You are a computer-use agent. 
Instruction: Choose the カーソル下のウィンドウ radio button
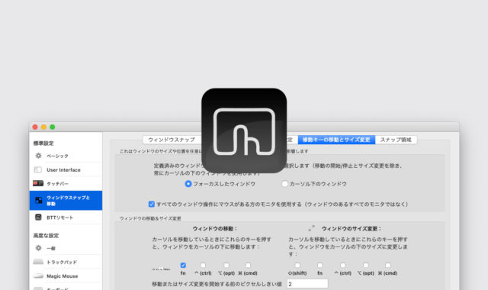pyautogui.click(x=284, y=184)
